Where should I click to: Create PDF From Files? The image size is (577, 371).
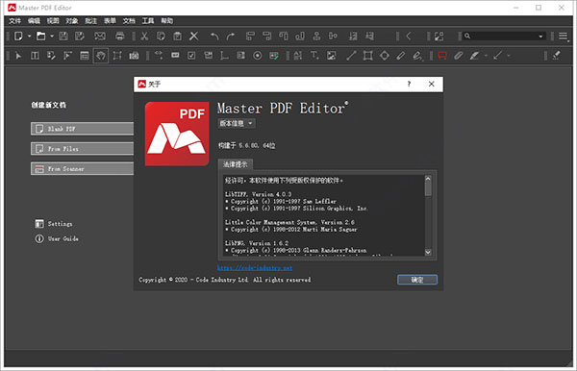click(82, 149)
